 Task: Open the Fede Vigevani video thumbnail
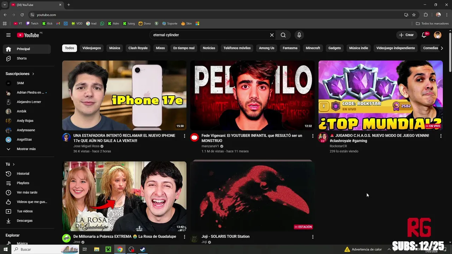point(252,95)
